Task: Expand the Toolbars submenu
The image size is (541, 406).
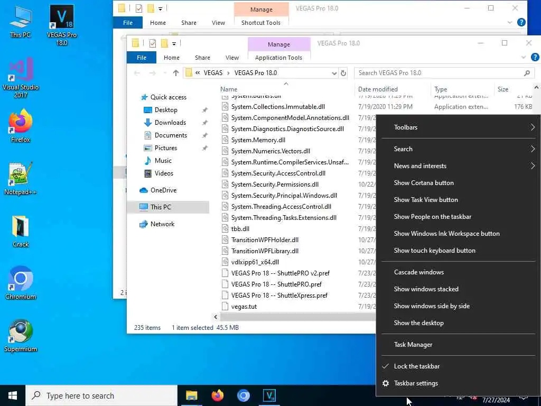Action: coord(458,127)
